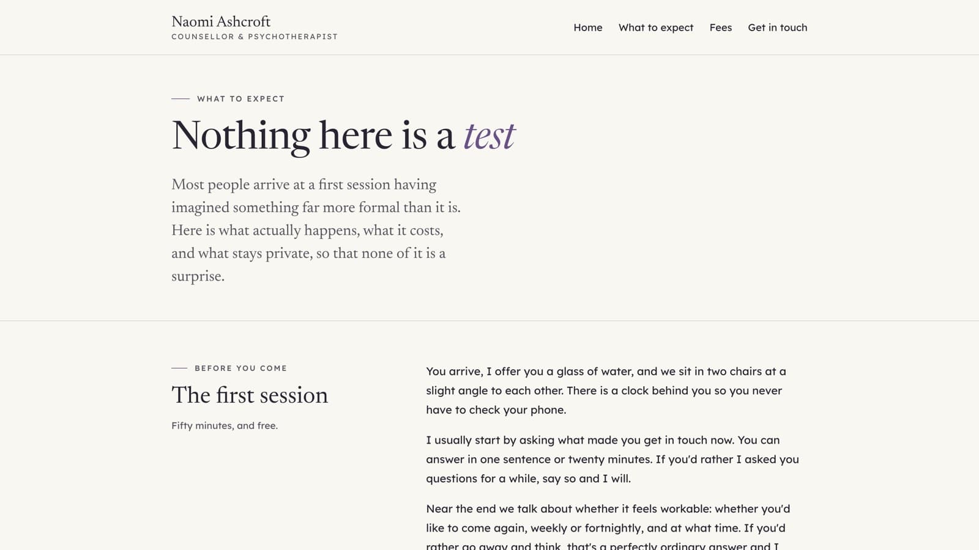The image size is (979, 550).
Task: Click the word surprise ending the intro
Action: tap(196, 276)
